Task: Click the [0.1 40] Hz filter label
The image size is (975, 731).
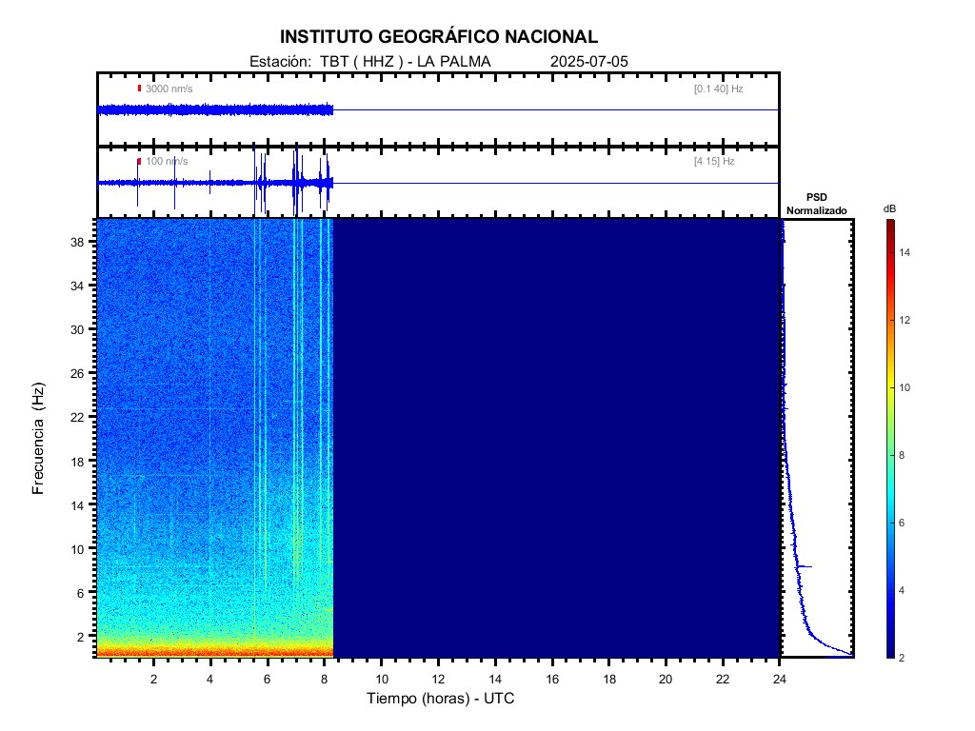Action: pyautogui.click(x=718, y=89)
